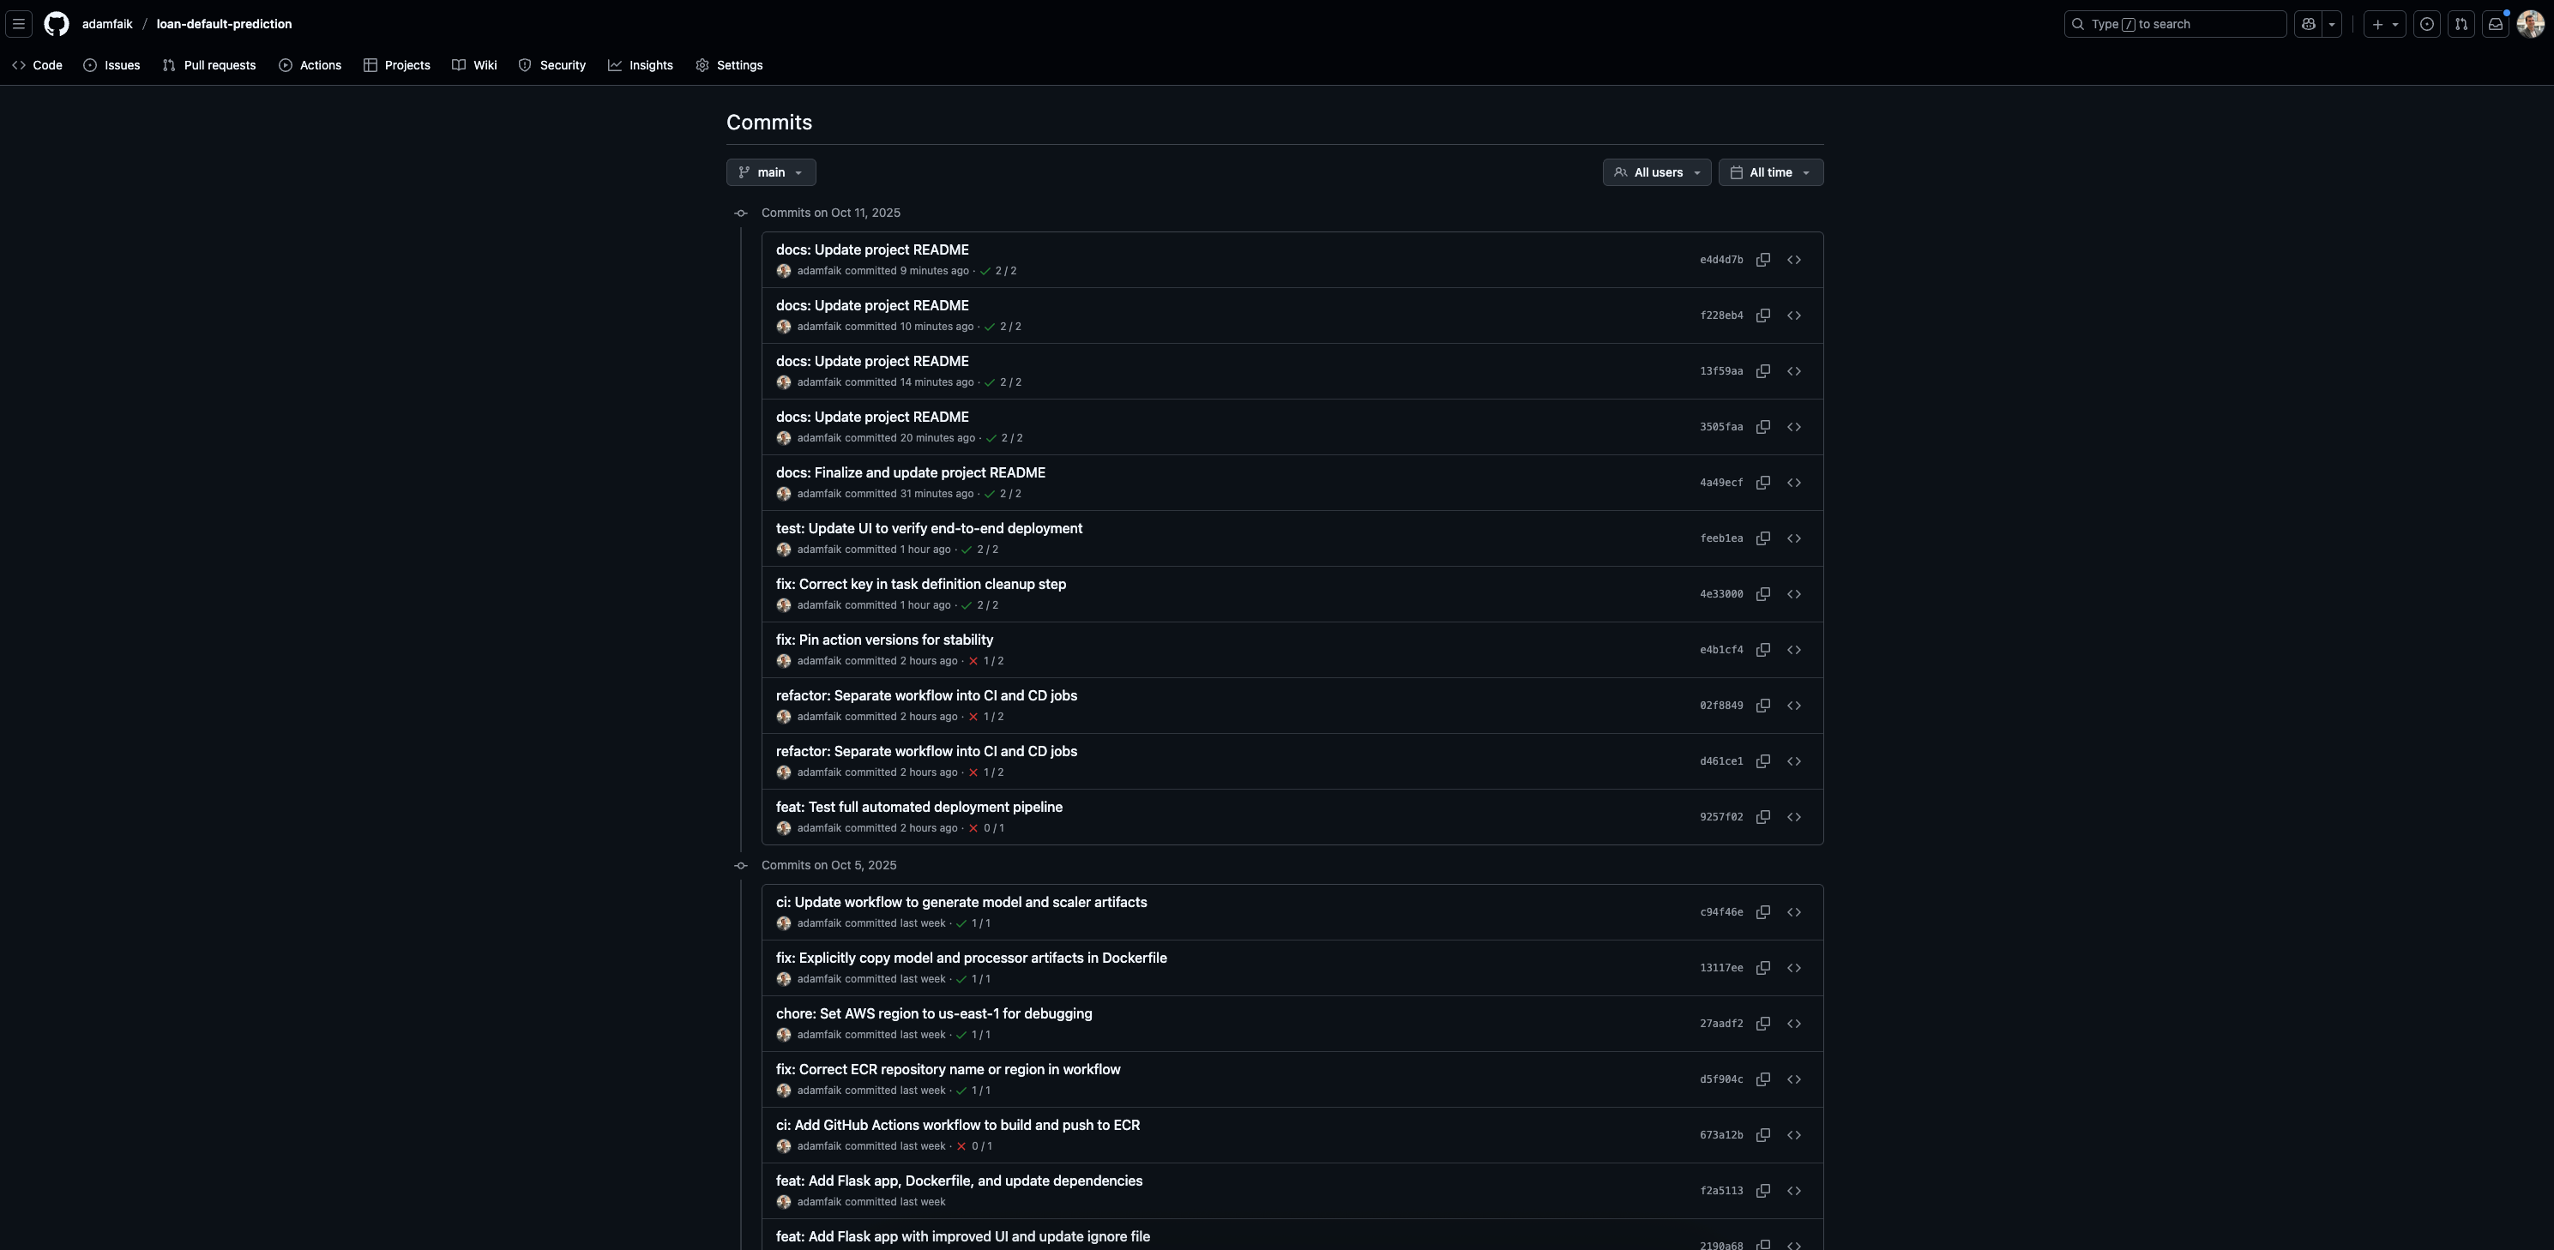Viewport: 2554px width, 1250px height.
Task: Open the main branch selector dropdown
Action: click(x=770, y=172)
